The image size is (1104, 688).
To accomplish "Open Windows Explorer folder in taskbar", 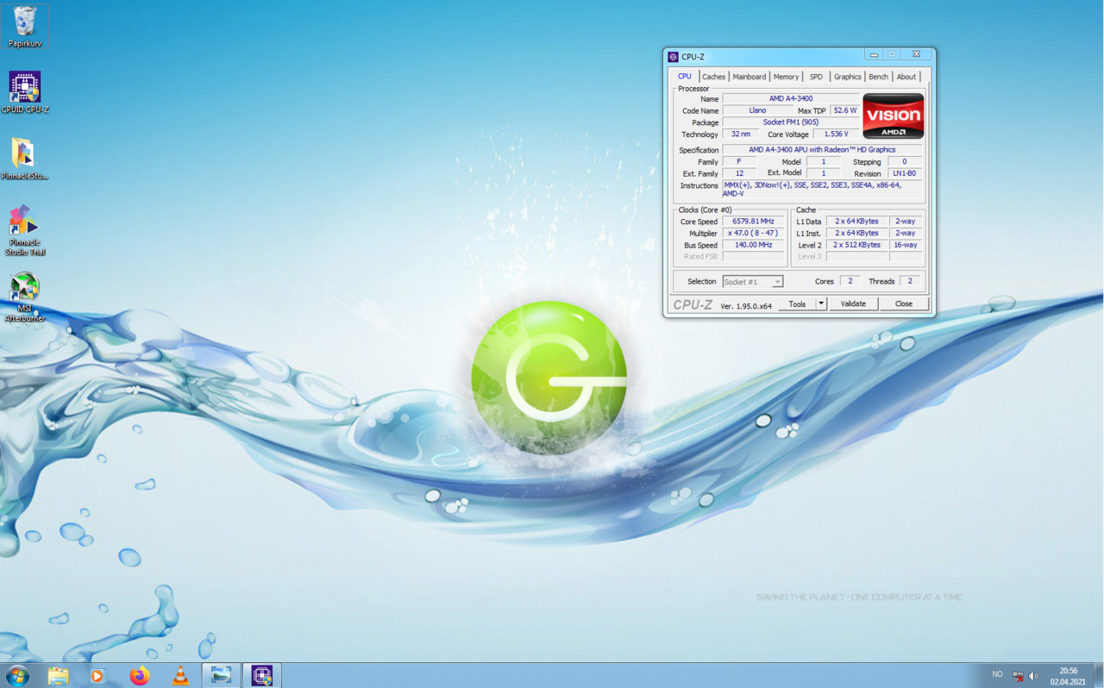I will 58,675.
